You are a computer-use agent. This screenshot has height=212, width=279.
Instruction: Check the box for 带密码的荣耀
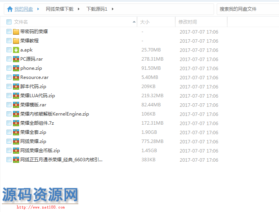[9, 32]
